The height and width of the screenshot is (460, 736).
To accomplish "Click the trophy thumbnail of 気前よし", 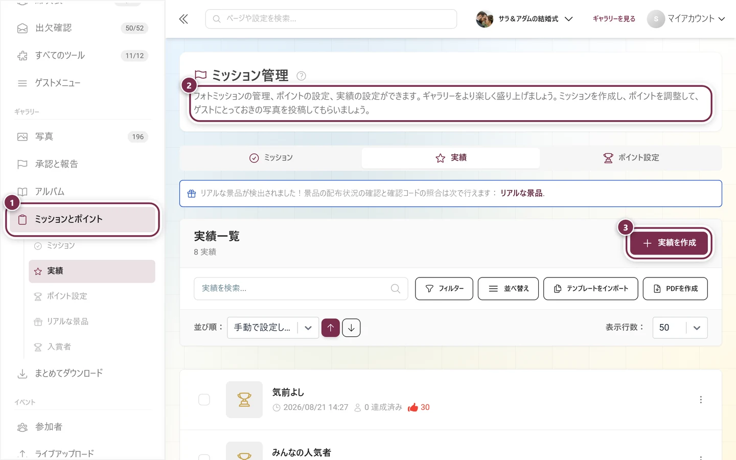I will coord(244,400).
